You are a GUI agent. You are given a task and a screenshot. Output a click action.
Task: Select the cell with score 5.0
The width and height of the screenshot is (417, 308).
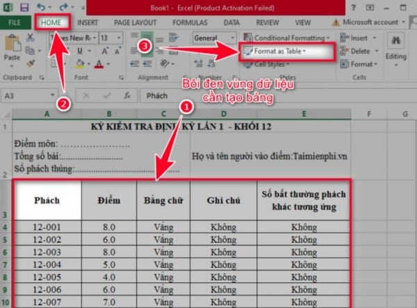[109, 264]
